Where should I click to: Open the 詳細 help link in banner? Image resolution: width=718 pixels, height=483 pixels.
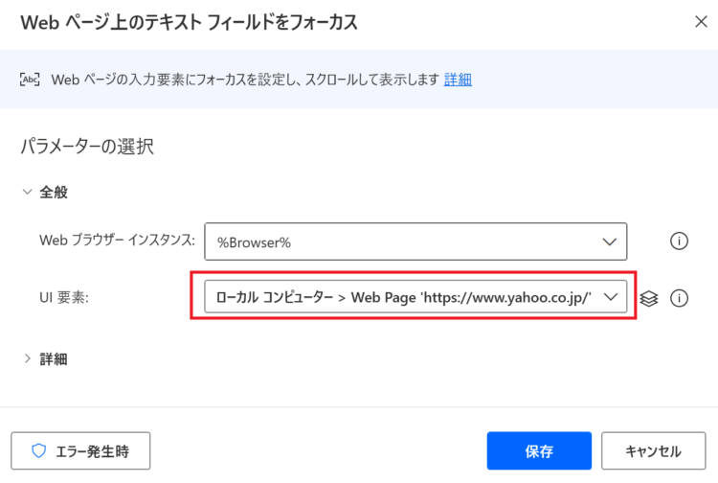(x=458, y=80)
